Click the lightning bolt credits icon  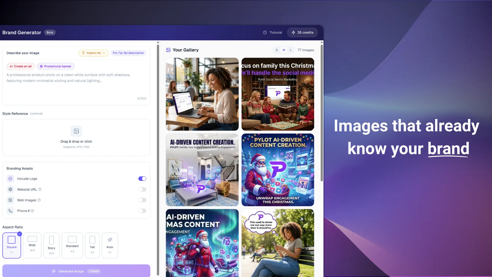293,33
